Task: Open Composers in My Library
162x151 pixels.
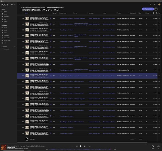Action: pyautogui.click(x=5, y=35)
